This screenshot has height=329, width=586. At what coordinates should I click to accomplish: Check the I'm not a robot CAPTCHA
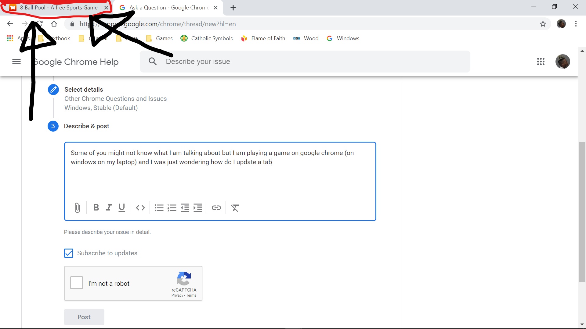pyautogui.click(x=77, y=283)
